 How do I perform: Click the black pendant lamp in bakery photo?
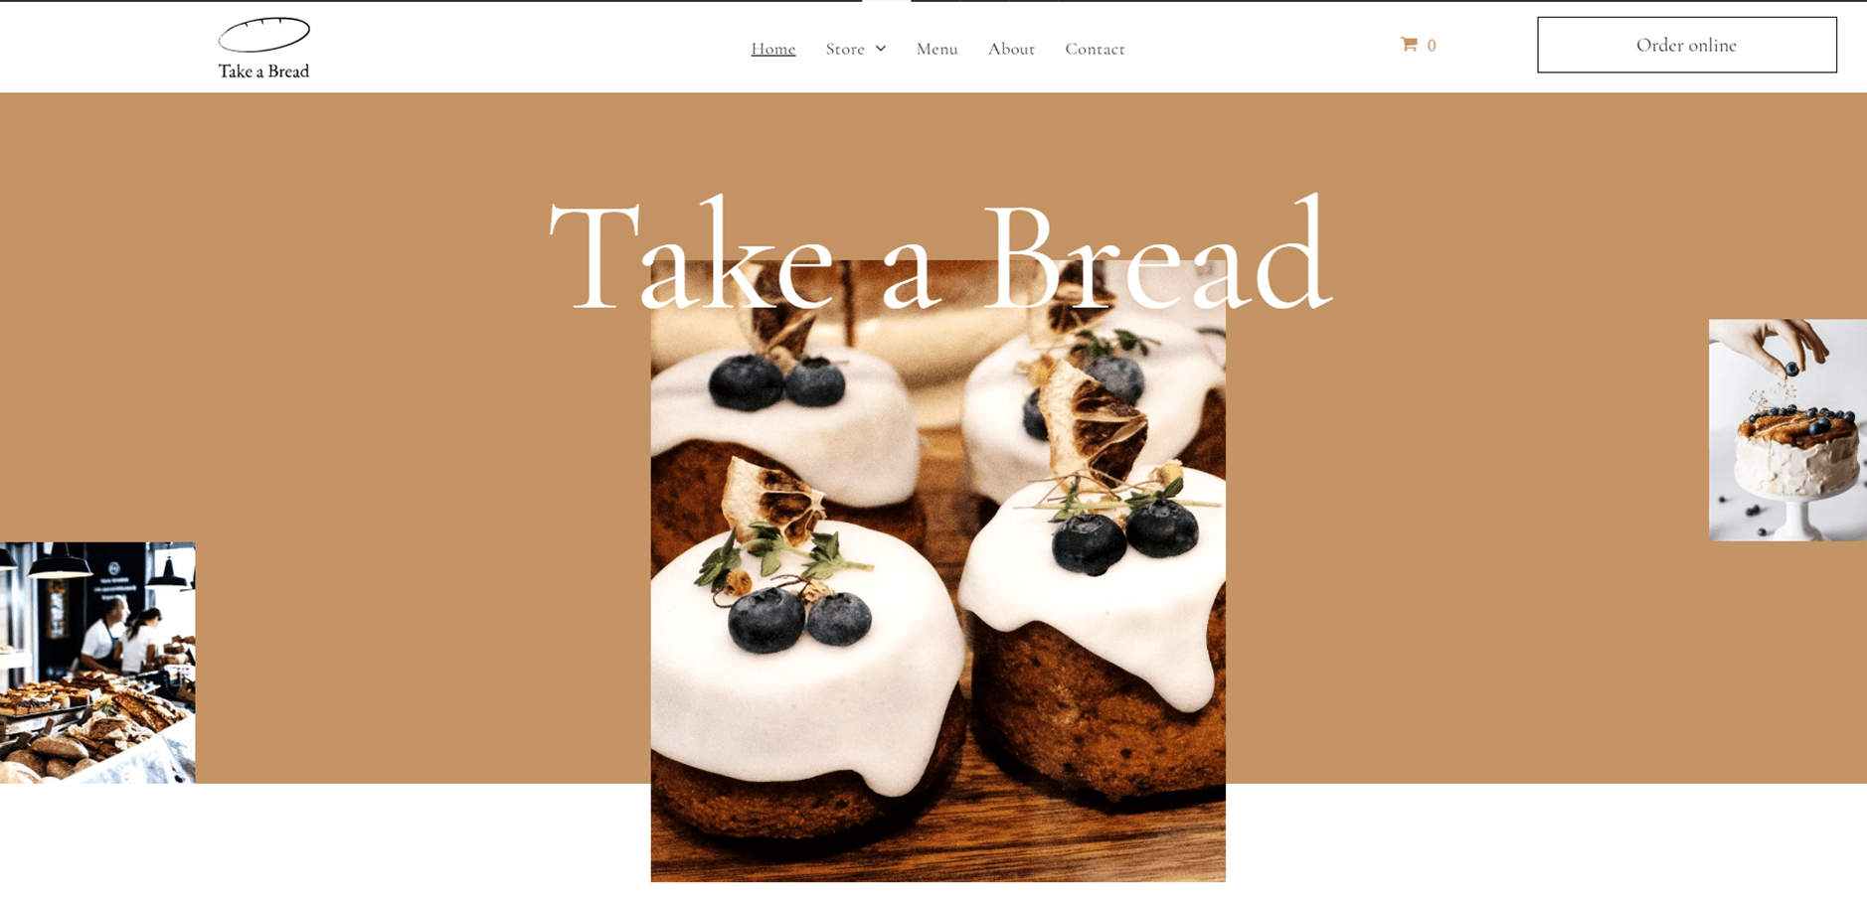pyautogui.click(x=60, y=564)
